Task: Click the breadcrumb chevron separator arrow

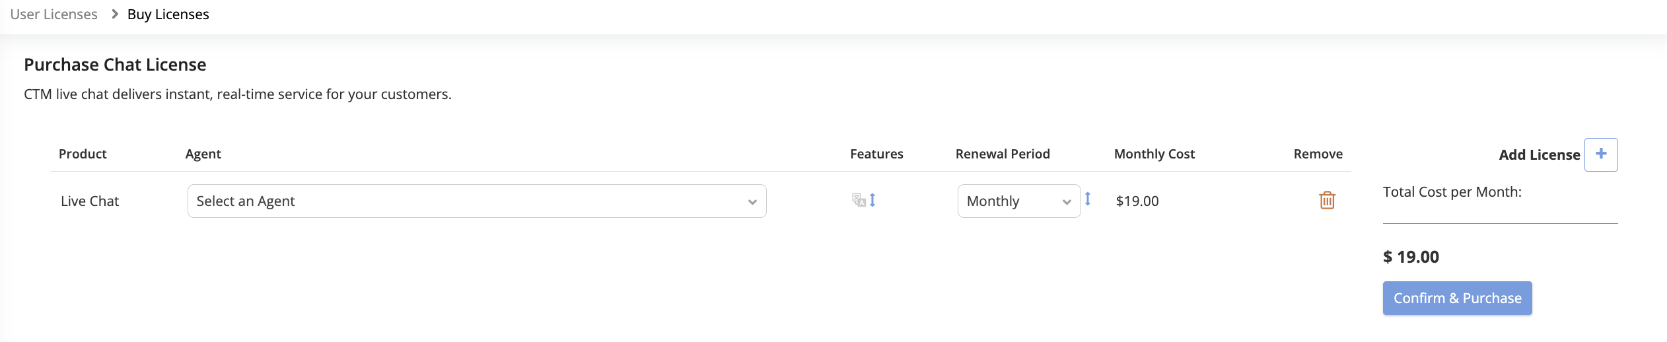Action: click(x=114, y=14)
